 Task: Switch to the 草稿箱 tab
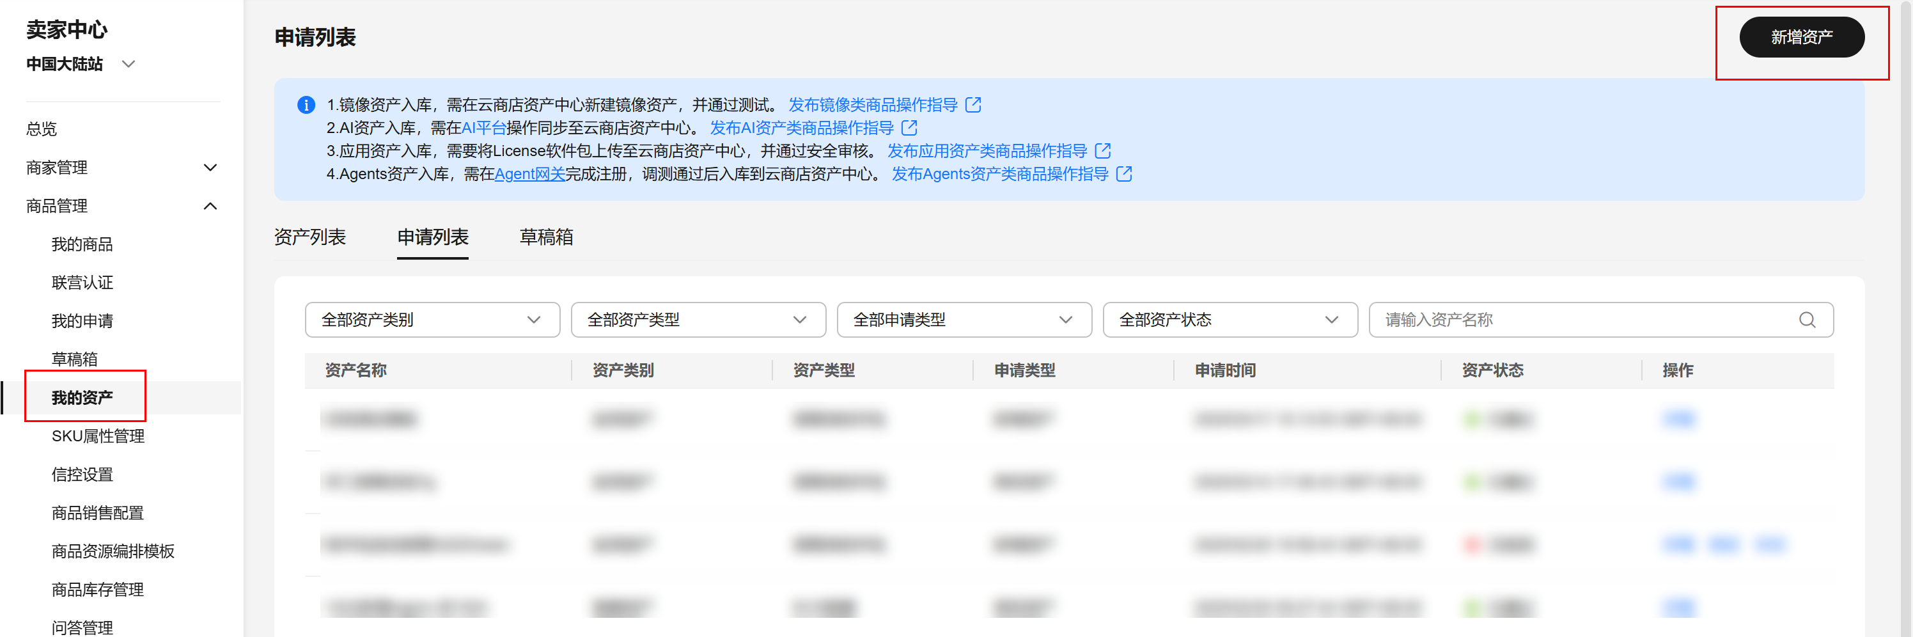pyautogui.click(x=546, y=237)
